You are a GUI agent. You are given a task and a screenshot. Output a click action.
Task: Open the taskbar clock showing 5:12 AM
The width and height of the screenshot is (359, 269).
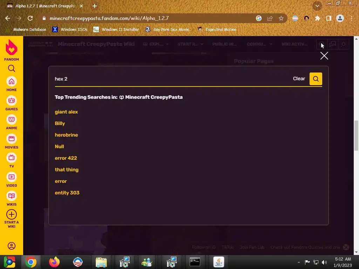tap(343, 262)
